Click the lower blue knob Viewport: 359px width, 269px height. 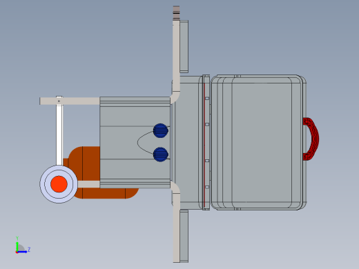point(161,155)
